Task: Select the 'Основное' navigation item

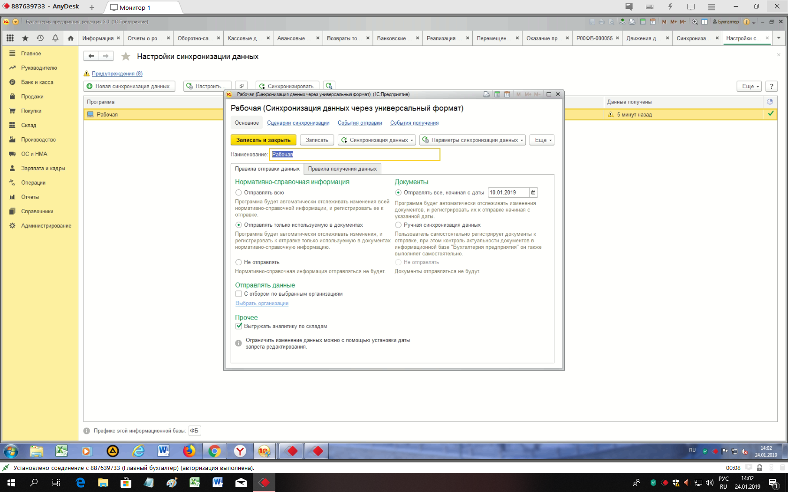Action: point(247,123)
